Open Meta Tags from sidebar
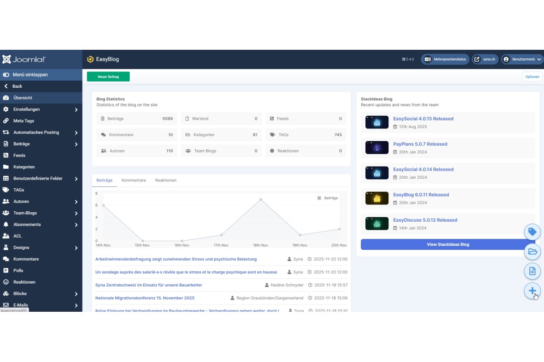 pyautogui.click(x=24, y=121)
